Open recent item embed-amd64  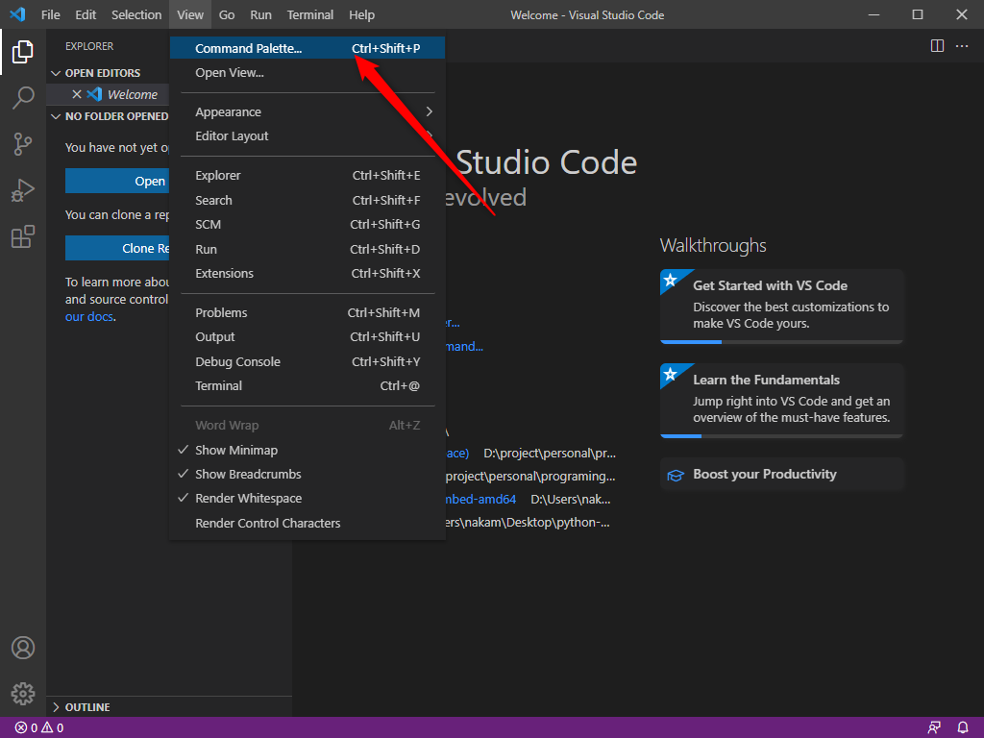click(480, 500)
